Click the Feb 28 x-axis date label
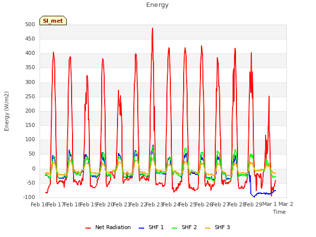The height and width of the screenshot is (237, 316). 237,204
